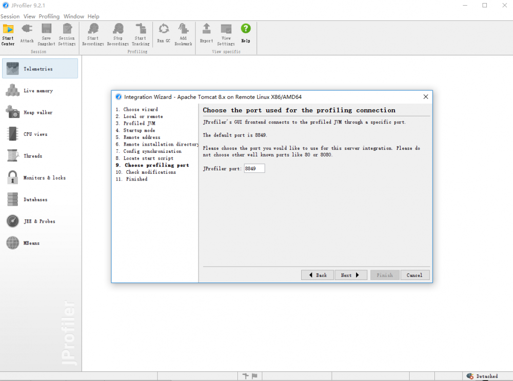This screenshot has height=381, width=513.
Task: Select step 3 Profiled JVM
Action: 135,123
